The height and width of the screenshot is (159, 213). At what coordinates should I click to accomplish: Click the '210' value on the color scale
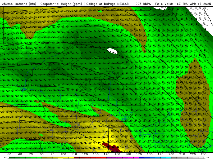pos(182,154)
